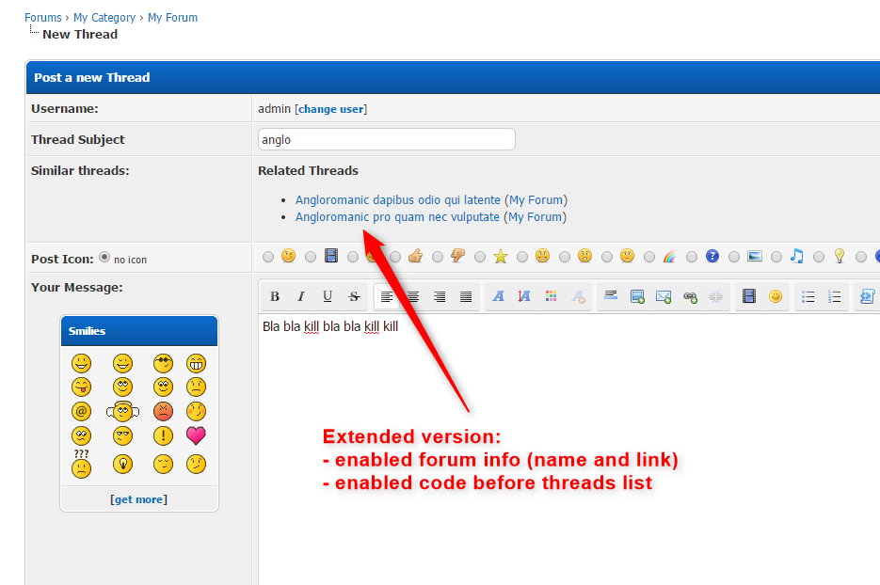Viewport: 880px width, 585px height.
Task: Click the strikethrough formatting icon
Action: click(x=354, y=296)
